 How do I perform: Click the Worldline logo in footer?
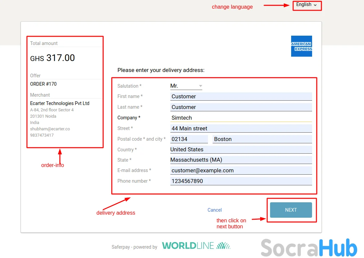pos(196,246)
